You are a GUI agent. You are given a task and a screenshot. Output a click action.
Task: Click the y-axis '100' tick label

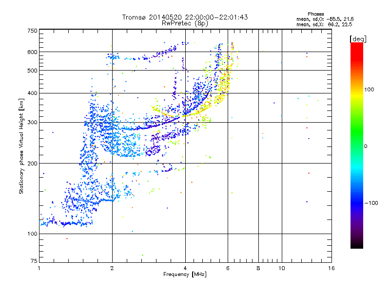pos(32,234)
